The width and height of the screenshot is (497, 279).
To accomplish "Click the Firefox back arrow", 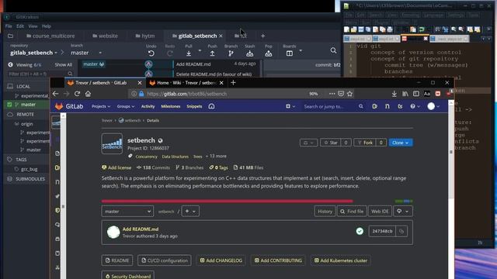I will pyautogui.click(x=55, y=94).
